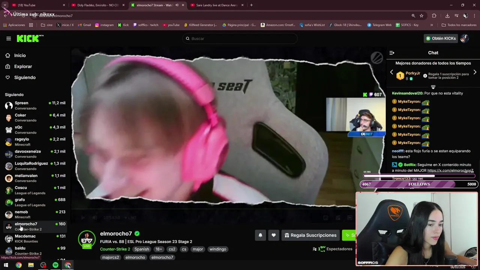Viewport: 480px width, 270px height.
Task: Switch to the (18) YouTube browser tab
Action: point(37,5)
